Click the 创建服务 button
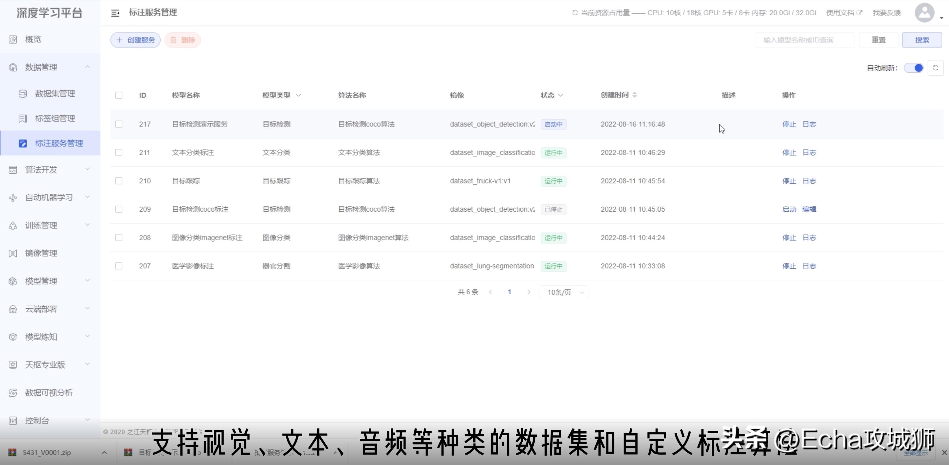 pyautogui.click(x=135, y=40)
